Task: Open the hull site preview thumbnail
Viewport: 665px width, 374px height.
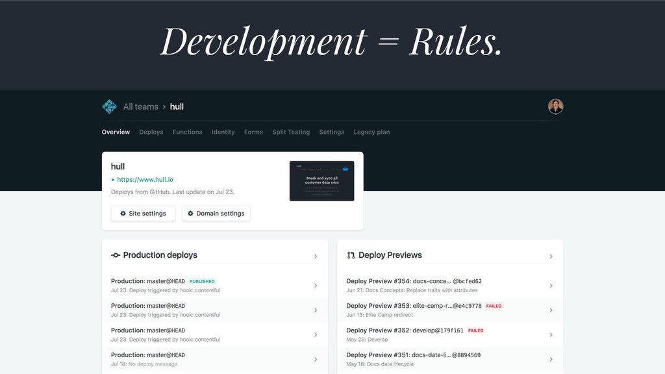Action: coord(322,181)
